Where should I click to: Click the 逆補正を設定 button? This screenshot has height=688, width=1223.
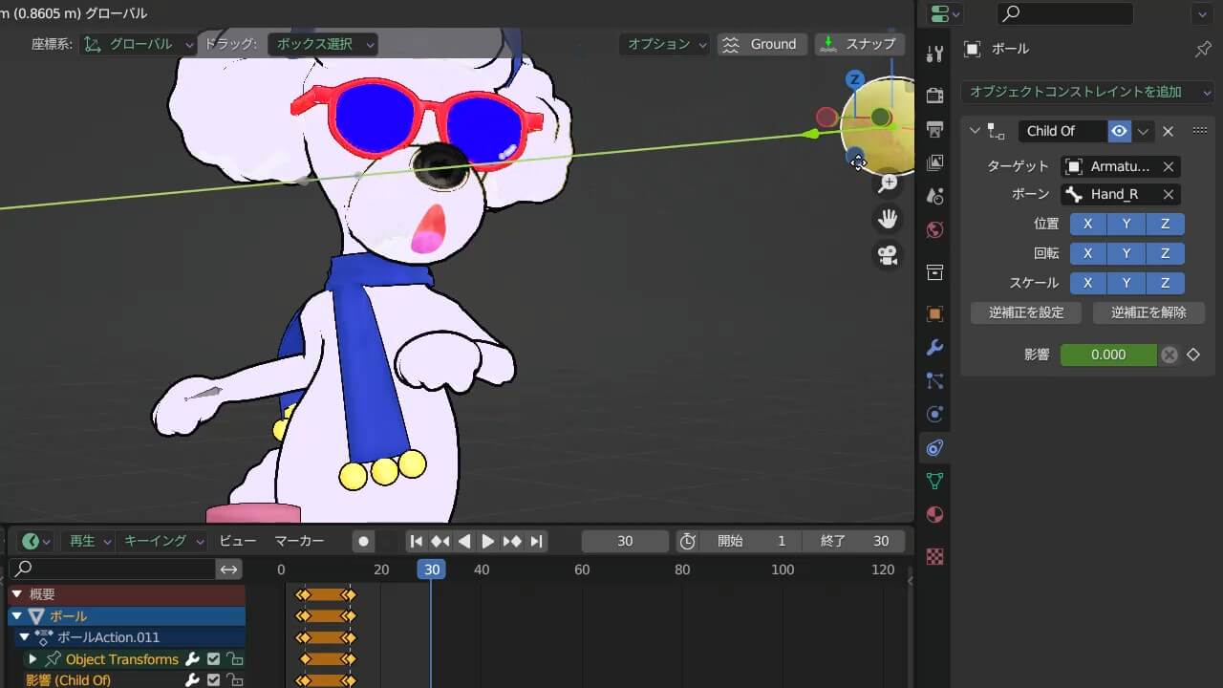click(1026, 312)
